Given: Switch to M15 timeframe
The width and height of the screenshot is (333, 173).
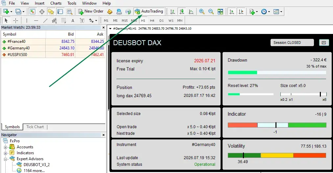Looking at the screenshot, I should (125, 20).
